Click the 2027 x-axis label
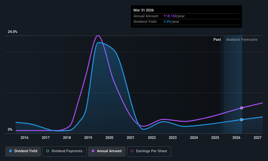 [x=258, y=138]
